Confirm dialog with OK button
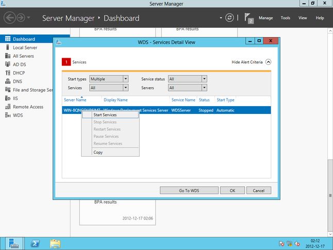This screenshot has width=333, height=250. click(232, 191)
